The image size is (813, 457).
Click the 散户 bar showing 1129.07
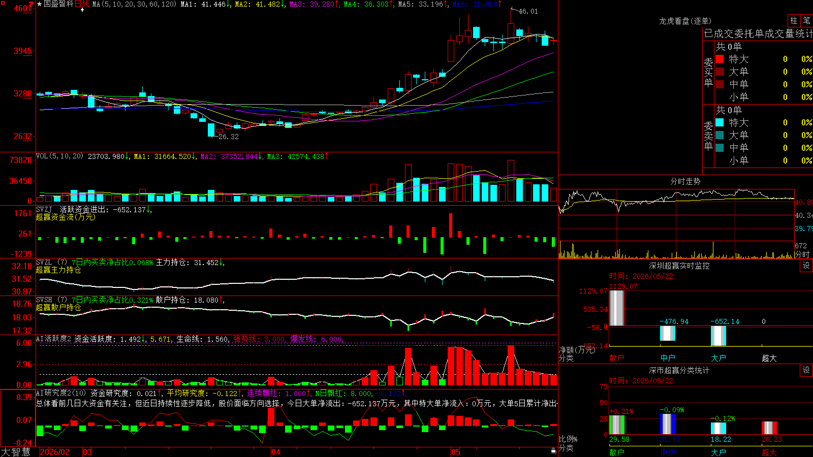click(617, 308)
